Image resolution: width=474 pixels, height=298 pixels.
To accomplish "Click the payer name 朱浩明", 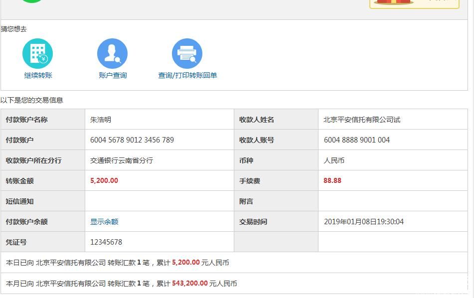I will (101, 120).
